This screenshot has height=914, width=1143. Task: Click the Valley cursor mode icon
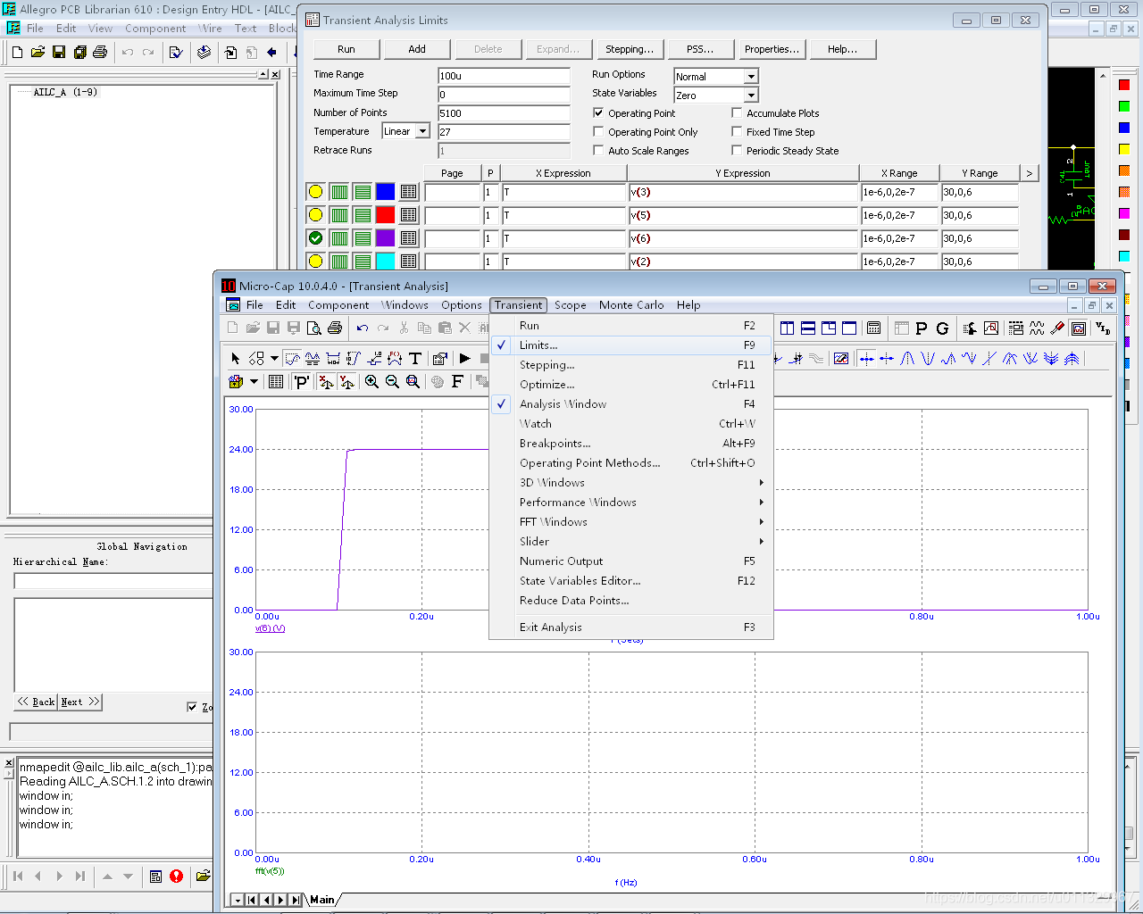coord(928,359)
